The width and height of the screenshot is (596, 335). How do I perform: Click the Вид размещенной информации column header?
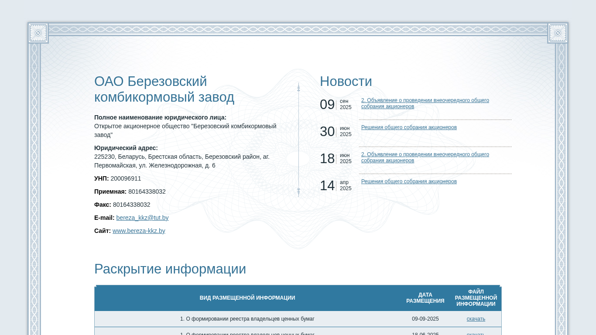pos(247,298)
